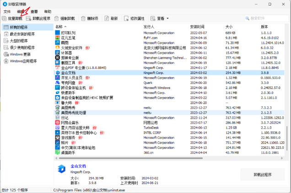291x193 pixels.
Task: Open the 帮助 menu
Action: tap(48, 11)
